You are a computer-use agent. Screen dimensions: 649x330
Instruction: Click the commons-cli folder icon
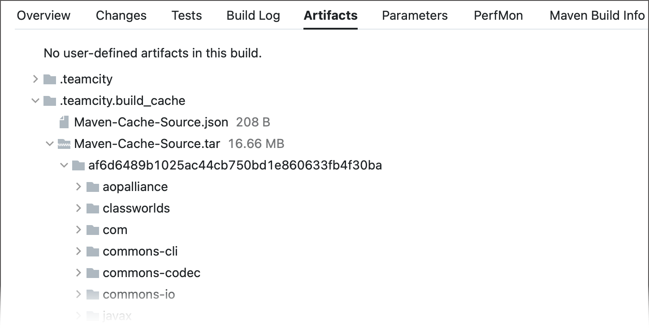pyautogui.click(x=93, y=251)
